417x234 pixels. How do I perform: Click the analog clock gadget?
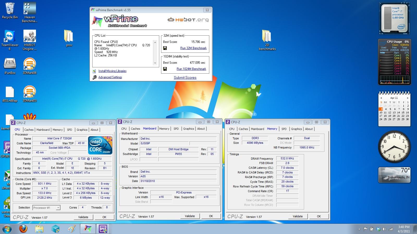(x=394, y=147)
